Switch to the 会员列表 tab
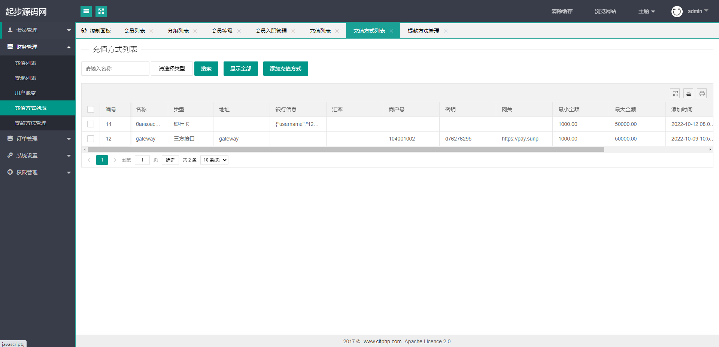 (134, 31)
